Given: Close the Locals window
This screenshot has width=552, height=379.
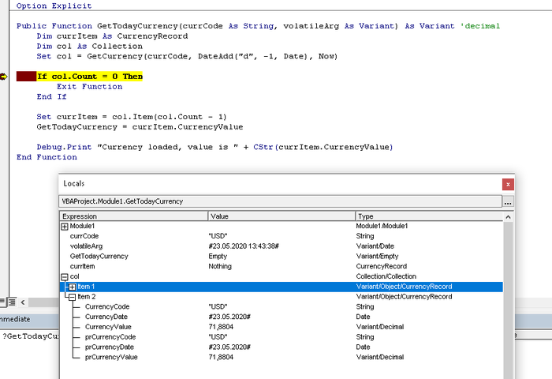Looking at the screenshot, I should (x=508, y=183).
